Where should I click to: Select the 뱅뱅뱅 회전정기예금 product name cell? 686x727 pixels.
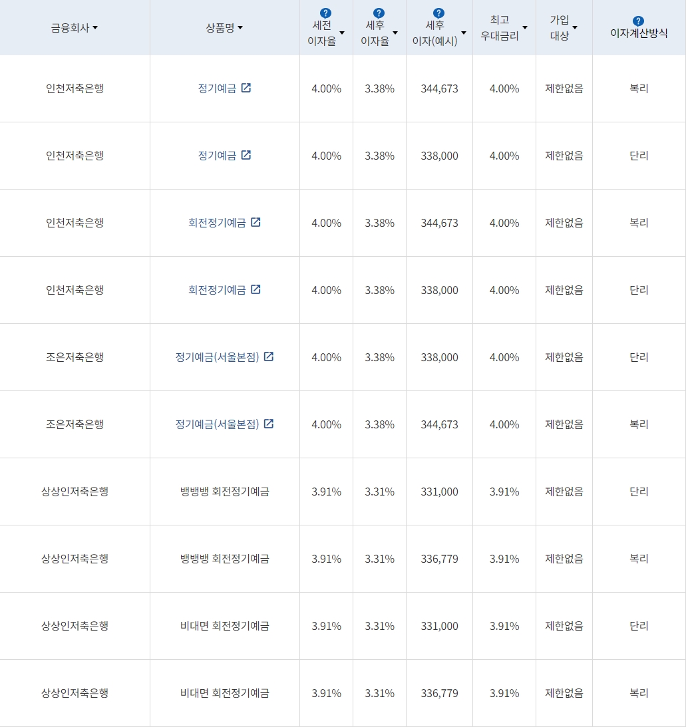pos(224,492)
